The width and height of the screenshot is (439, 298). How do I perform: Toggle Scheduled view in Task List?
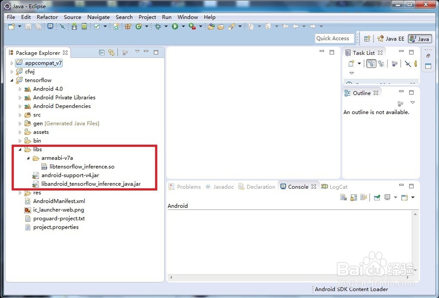click(381, 64)
